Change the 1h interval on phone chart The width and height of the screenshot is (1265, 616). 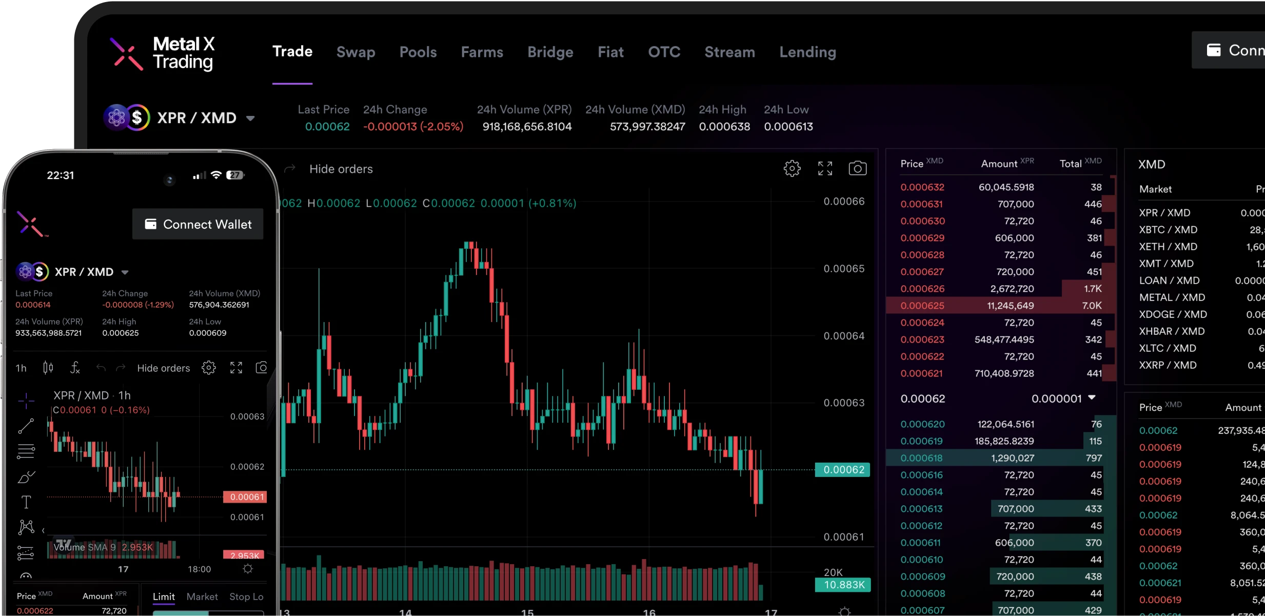point(21,368)
